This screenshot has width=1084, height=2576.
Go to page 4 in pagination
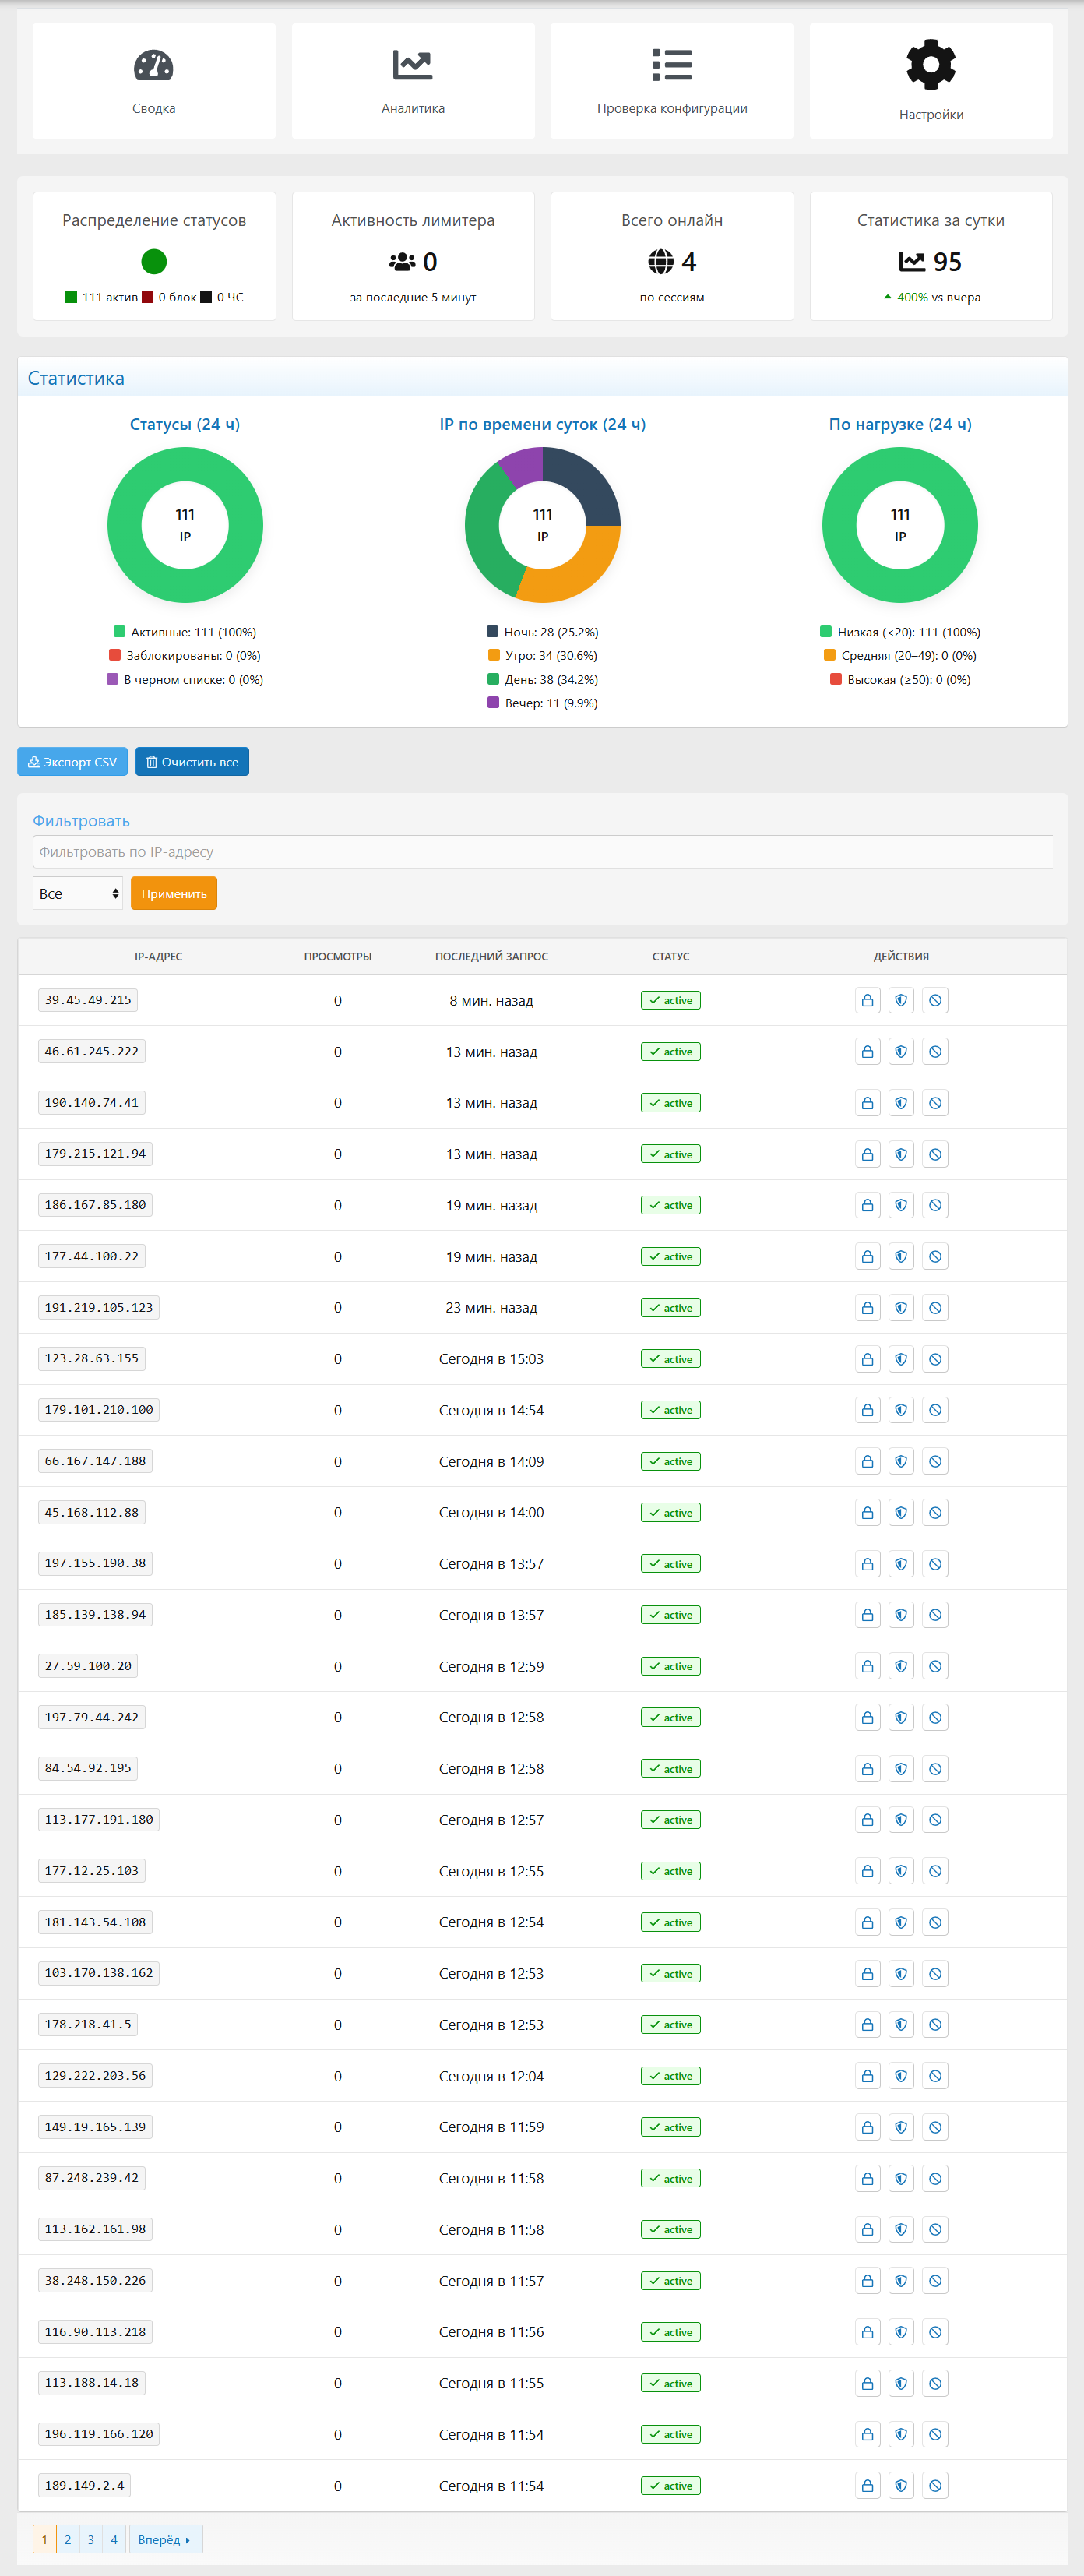(114, 2540)
